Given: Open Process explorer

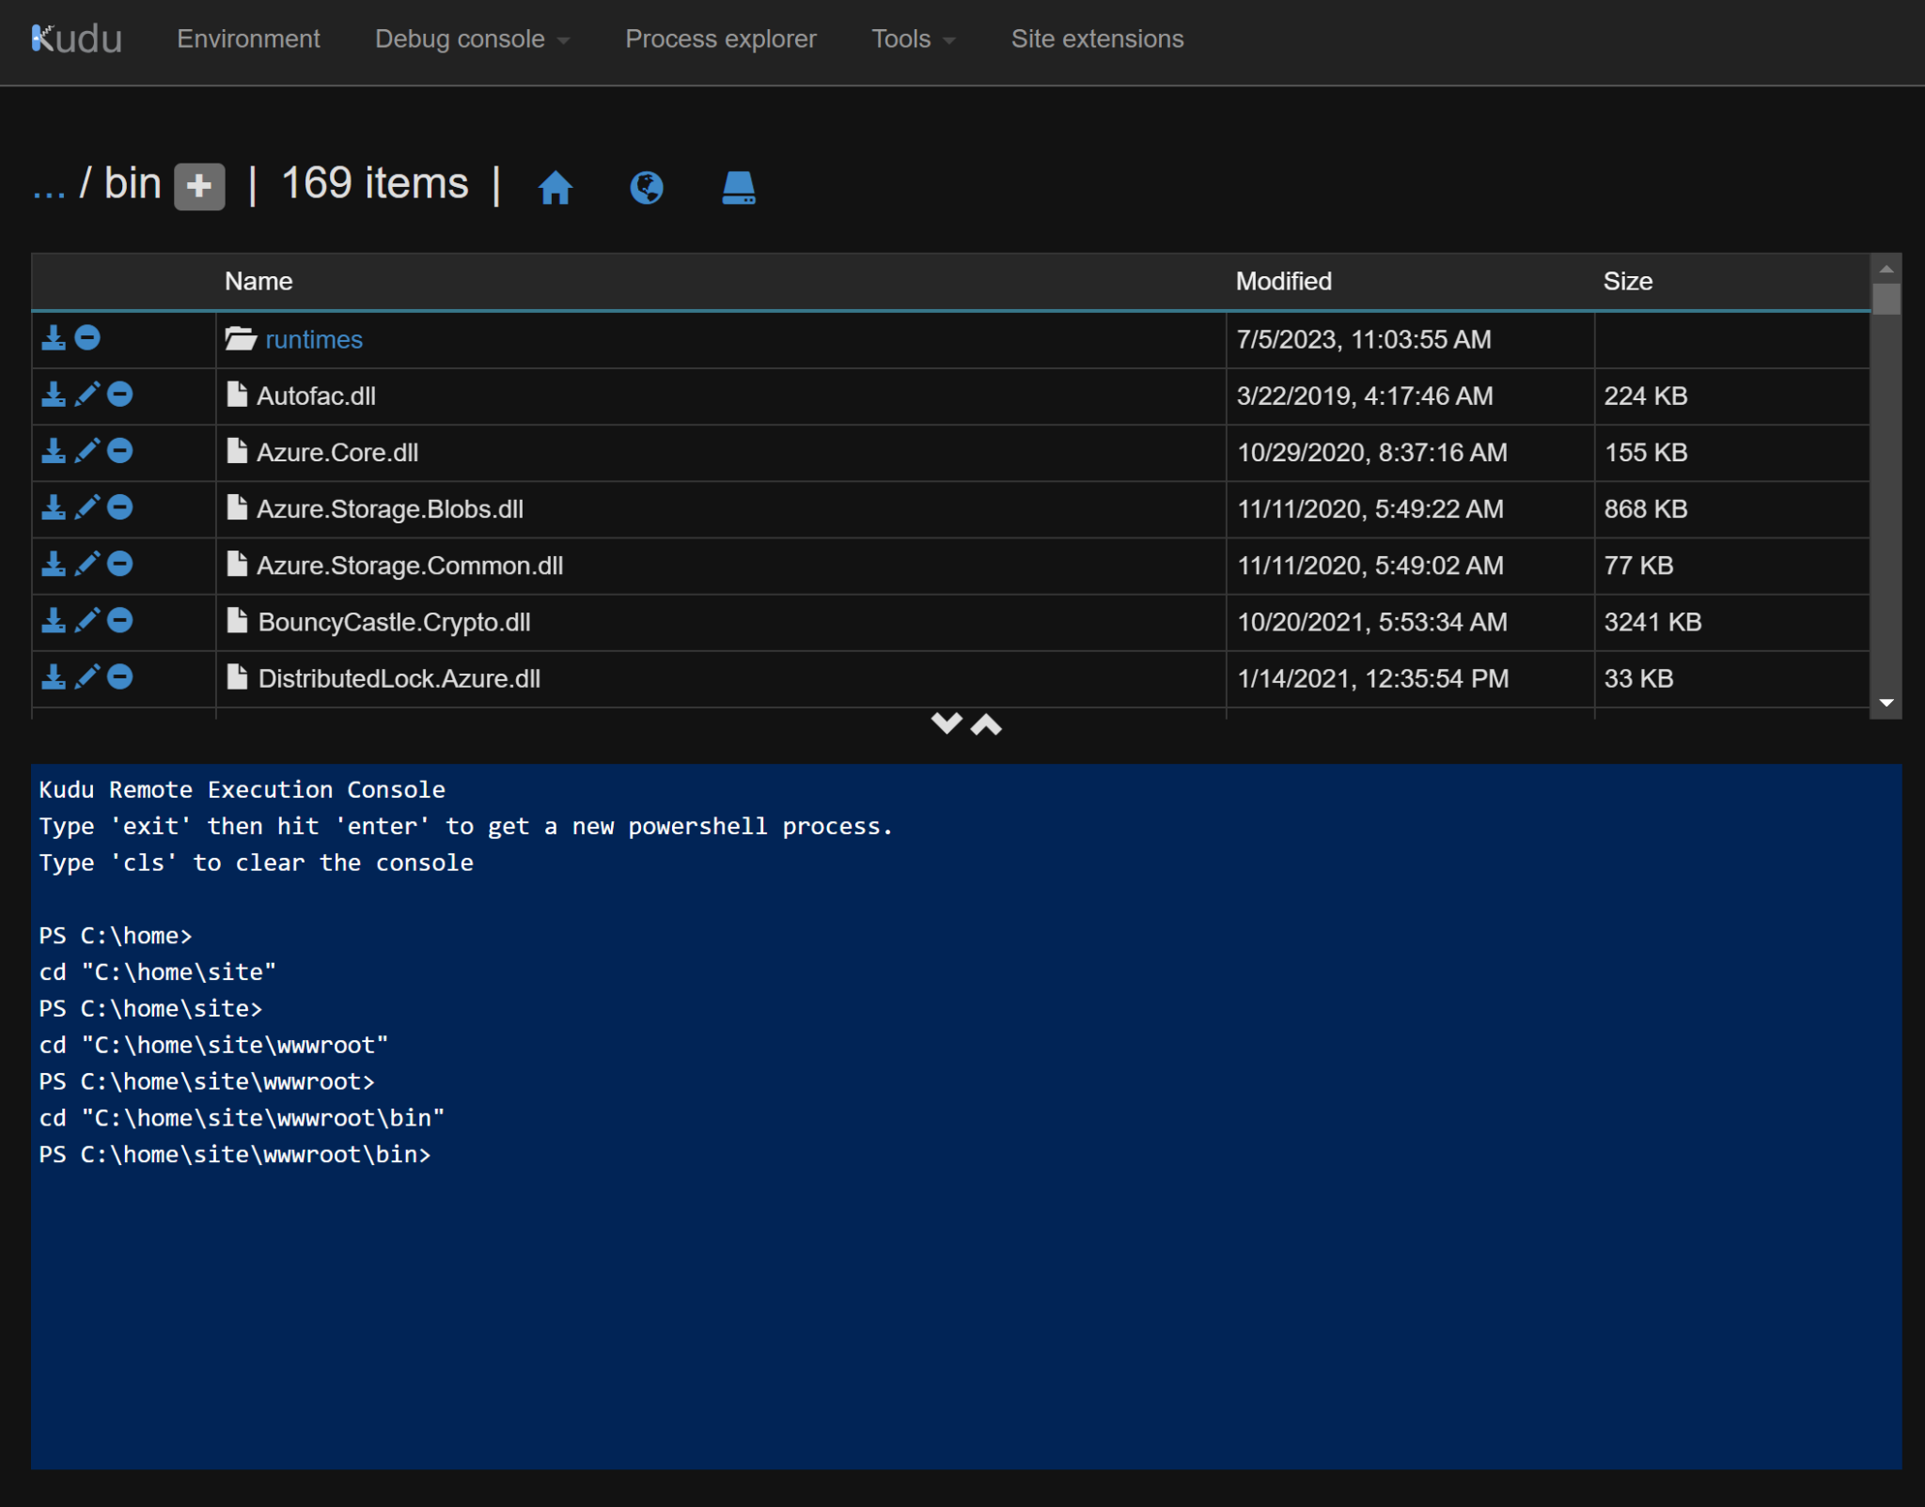Looking at the screenshot, I should click(x=721, y=39).
